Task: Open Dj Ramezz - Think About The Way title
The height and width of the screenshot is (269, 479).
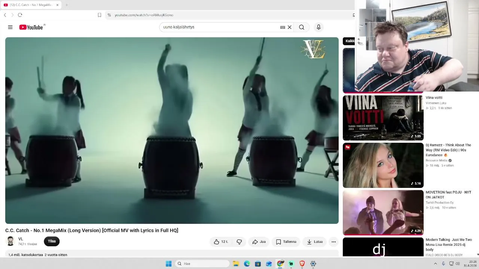Action: [x=448, y=150]
